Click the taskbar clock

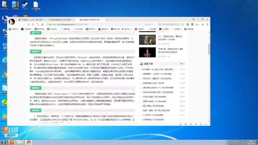click(x=251, y=142)
